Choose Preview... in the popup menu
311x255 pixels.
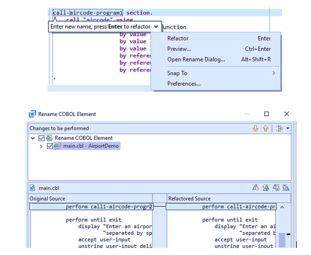pyautogui.click(x=216, y=49)
